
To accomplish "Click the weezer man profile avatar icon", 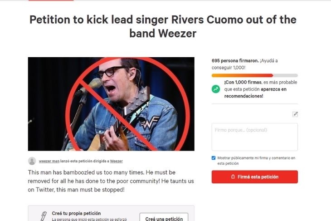I will (32, 161).
